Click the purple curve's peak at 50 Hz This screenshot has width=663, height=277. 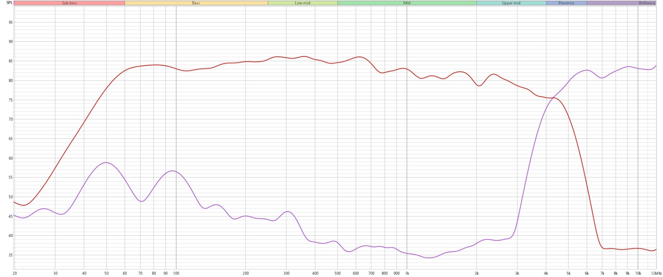tap(106, 163)
